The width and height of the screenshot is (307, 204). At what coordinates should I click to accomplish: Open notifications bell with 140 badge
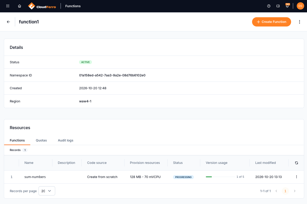(x=287, y=6)
